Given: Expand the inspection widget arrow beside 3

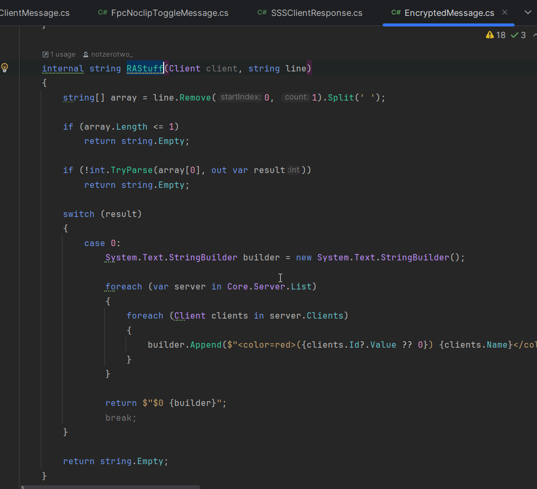Looking at the screenshot, I should (534, 35).
